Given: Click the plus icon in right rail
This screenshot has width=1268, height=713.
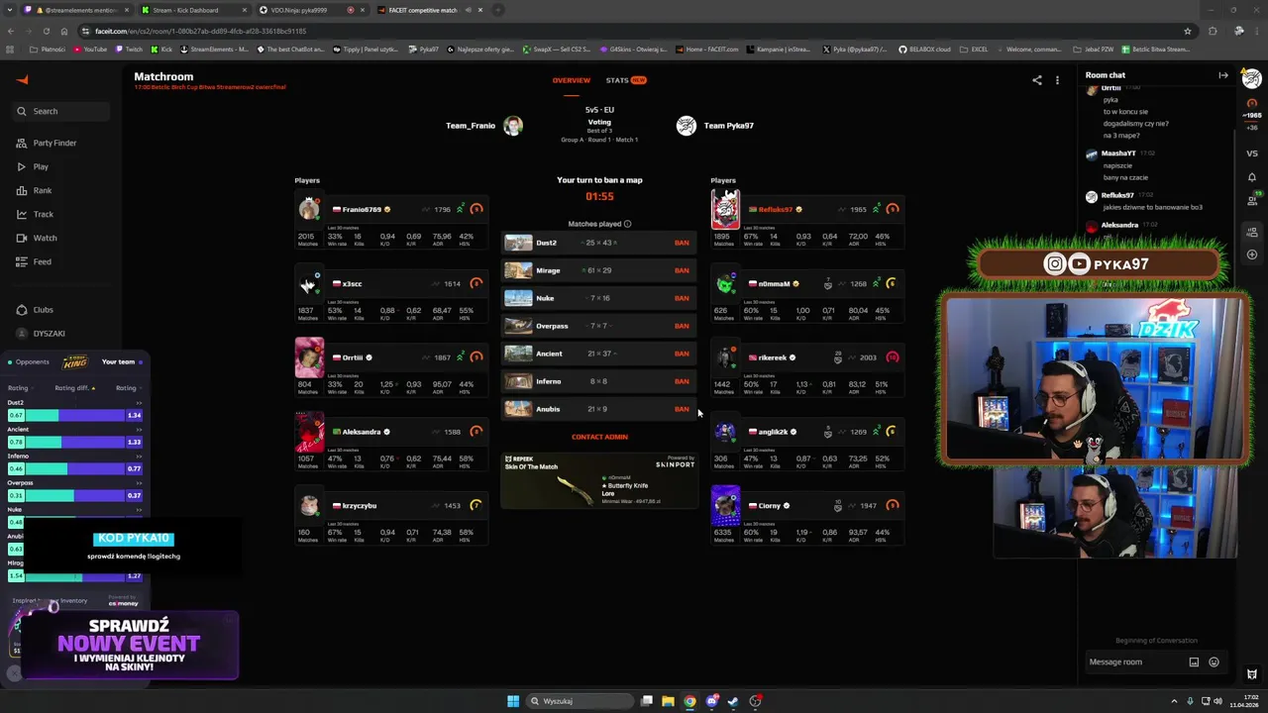Looking at the screenshot, I should point(1252,255).
